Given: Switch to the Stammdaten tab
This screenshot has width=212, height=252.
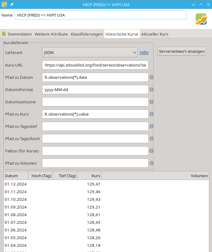Looking at the screenshot, I should pos(17,34).
